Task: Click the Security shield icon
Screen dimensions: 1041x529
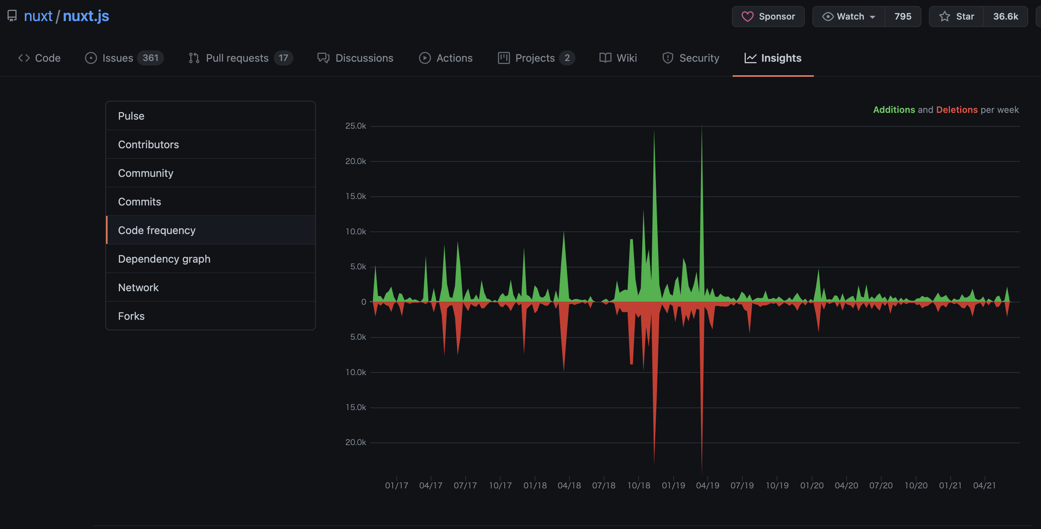Action: tap(668, 58)
